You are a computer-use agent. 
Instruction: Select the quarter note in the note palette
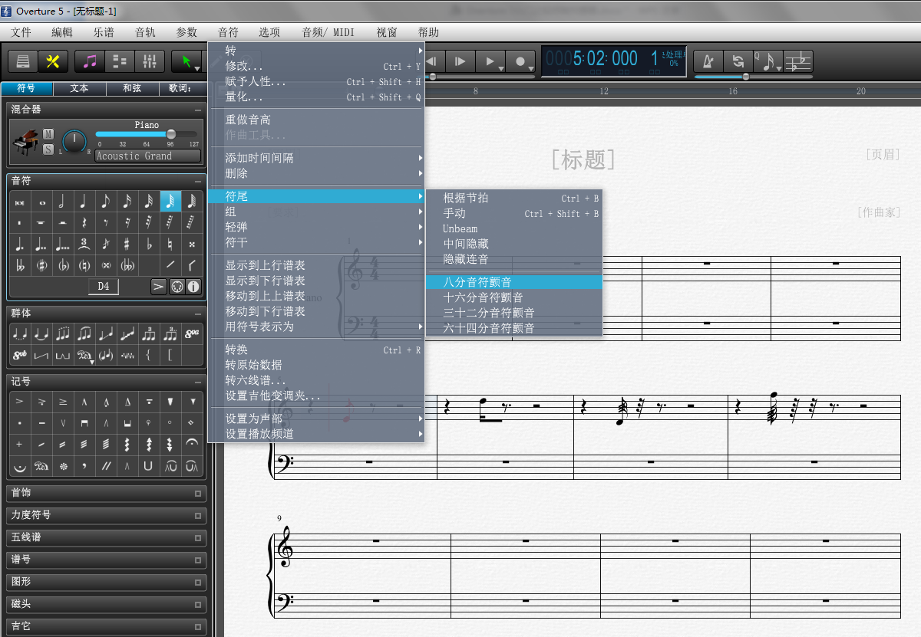point(82,202)
